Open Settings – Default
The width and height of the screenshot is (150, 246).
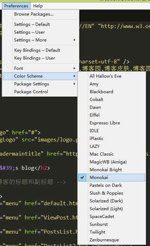[40, 24]
